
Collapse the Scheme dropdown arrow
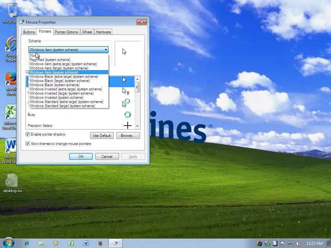click(x=106, y=50)
